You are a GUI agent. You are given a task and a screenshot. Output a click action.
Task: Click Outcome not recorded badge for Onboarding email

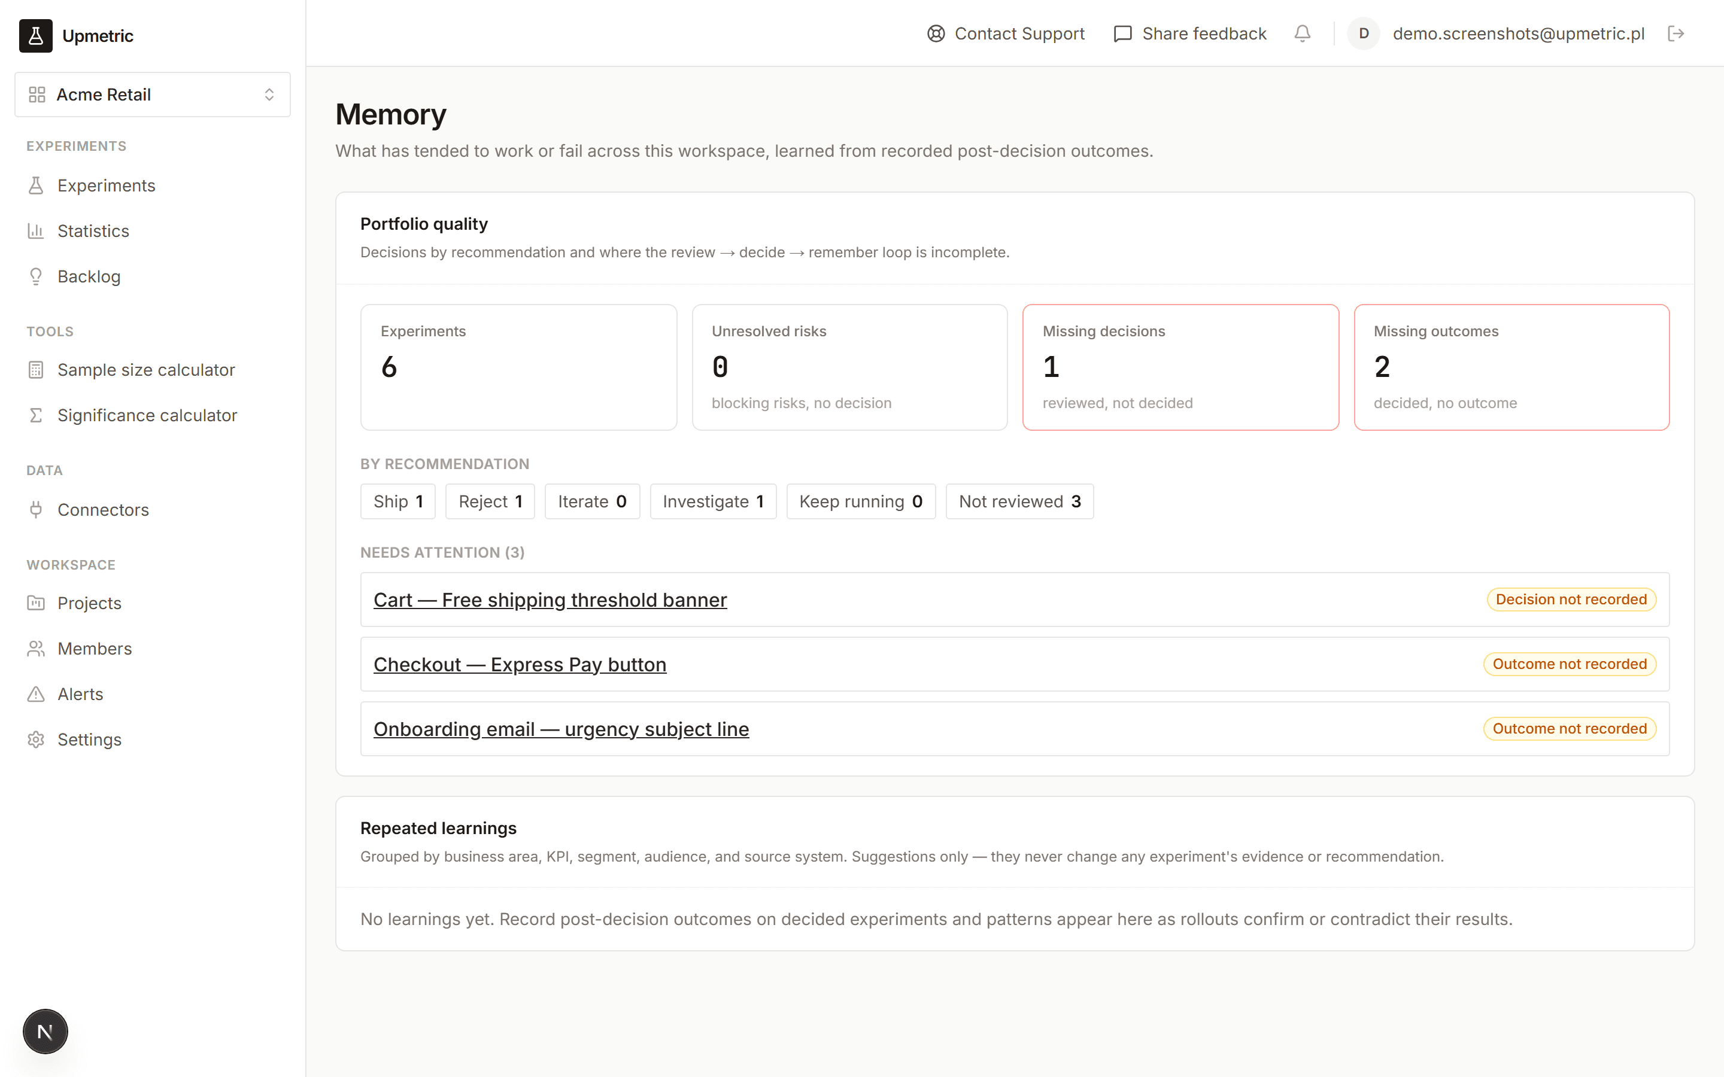(x=1570, y=729)
